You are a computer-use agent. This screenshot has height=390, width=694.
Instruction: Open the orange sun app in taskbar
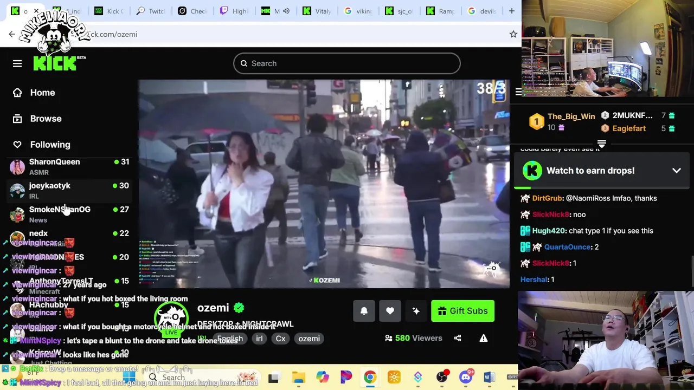pos(394,378)
